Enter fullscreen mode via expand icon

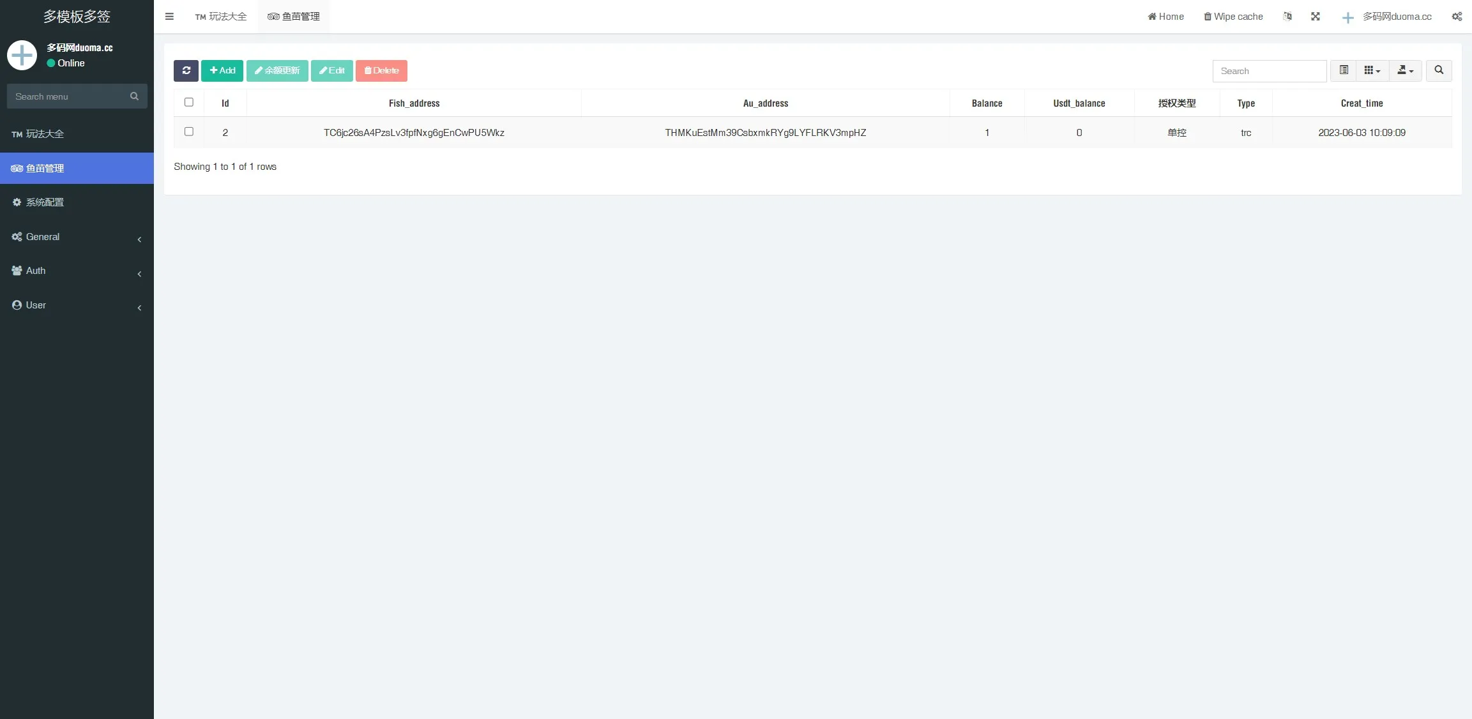point(1316,17)
